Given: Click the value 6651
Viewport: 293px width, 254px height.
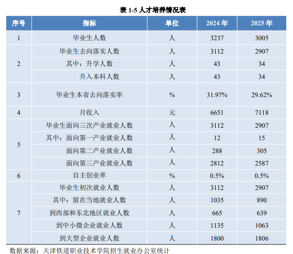Looking at the screenshot, I should pos(217,113).
